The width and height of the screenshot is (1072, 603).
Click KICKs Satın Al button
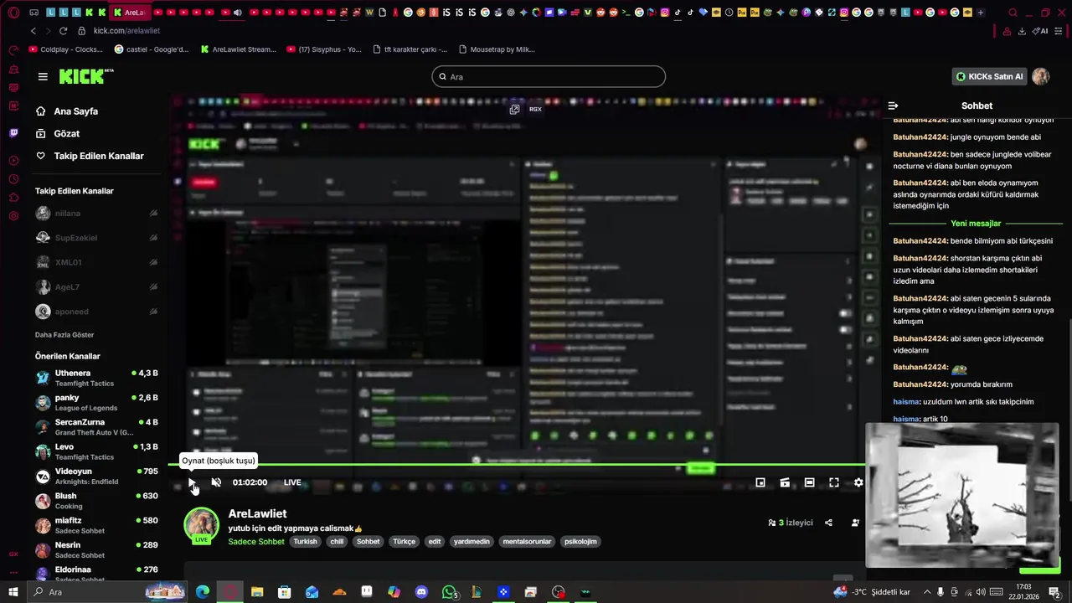tap(989, 76)
